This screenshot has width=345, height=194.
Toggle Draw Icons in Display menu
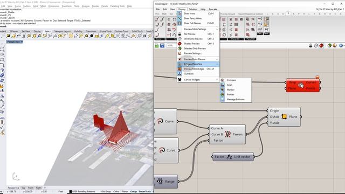pyautogui.click(x=198, y=13)
